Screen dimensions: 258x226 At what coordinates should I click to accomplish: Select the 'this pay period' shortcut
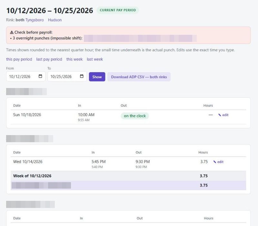19,59
